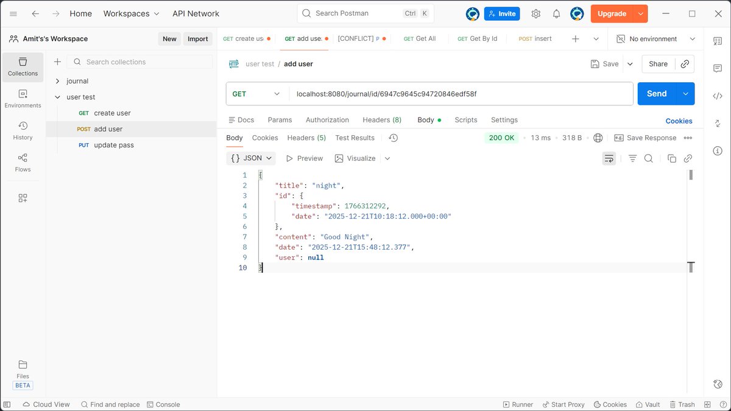
Task: Open the Console from the bottom bar
Action: (x=163, y=404)
